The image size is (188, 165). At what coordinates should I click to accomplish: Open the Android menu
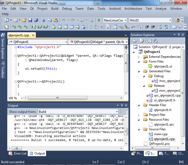click(115, 9)
